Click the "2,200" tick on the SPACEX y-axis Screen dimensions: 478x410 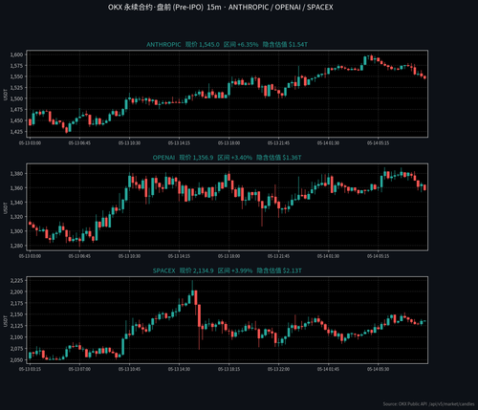click(x=16, y=291)
